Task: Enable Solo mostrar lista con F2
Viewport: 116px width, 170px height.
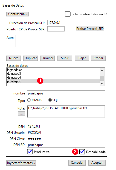Action: [68, 14]
